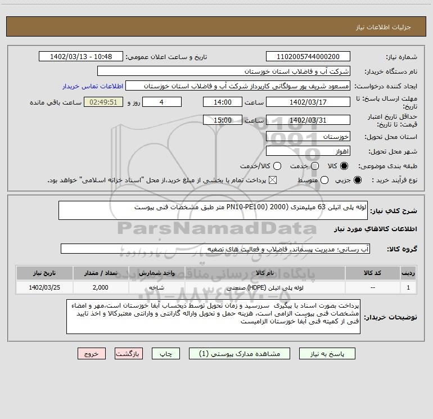Click the 2,000 quantity cell
This screenshot has height=419, width=433.
click(101, 287)
